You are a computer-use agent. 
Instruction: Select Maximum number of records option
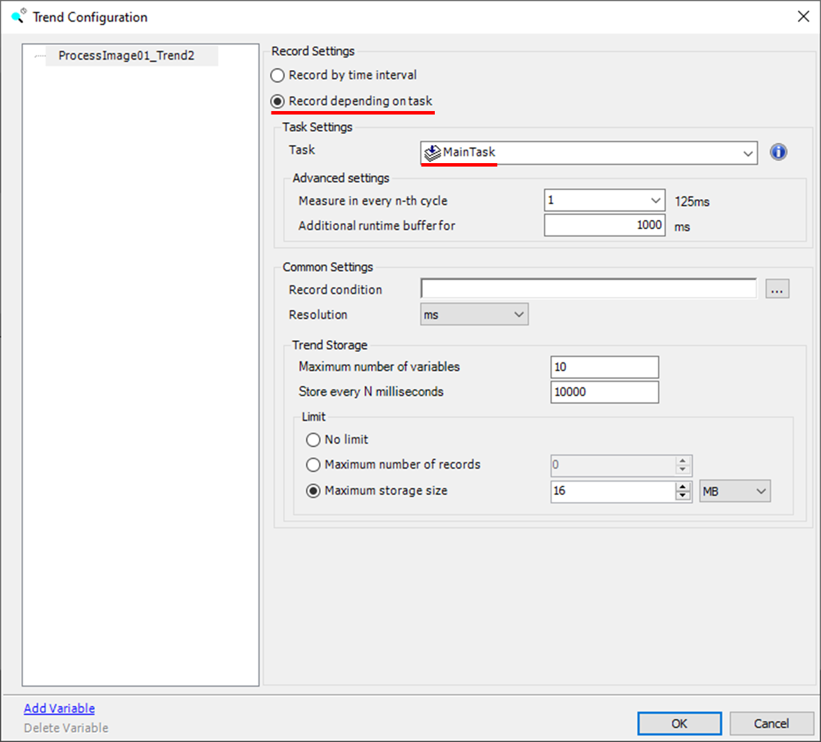coord(313,465)
